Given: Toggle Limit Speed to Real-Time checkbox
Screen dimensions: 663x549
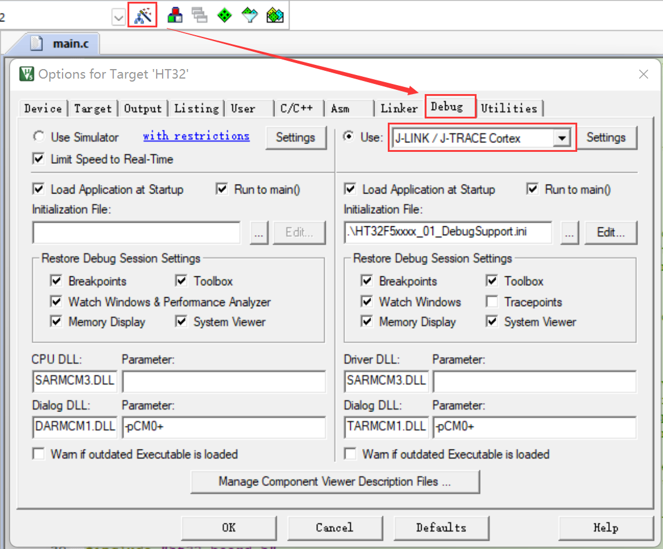Looking at the screenshot, I should [x=39, y=159].
